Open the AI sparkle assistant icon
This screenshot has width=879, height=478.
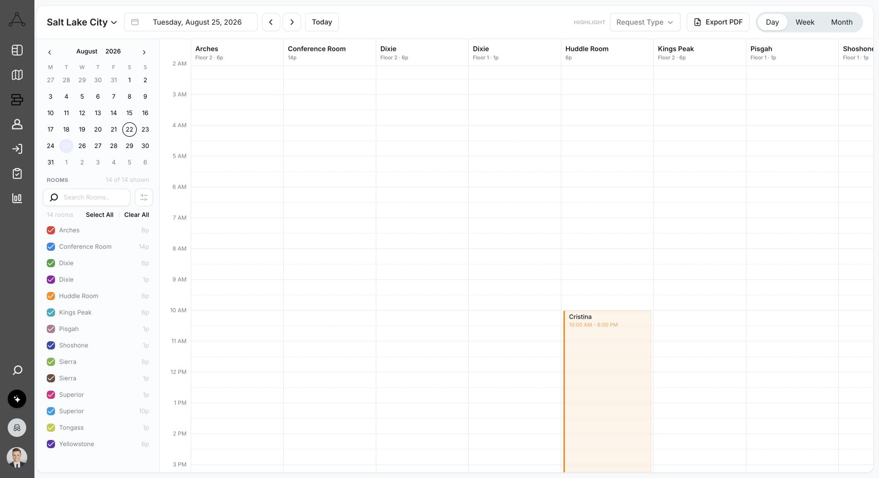coord(17,399)
